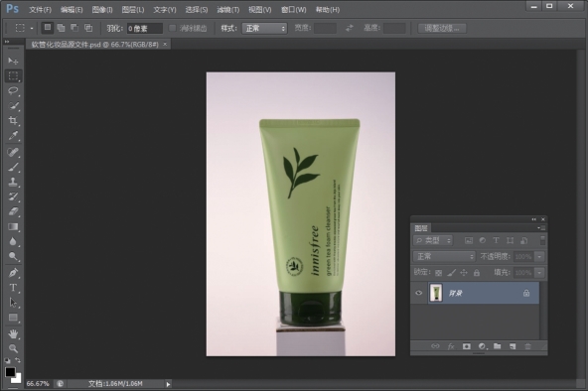
Task: Toggle lock all padlock icon
Action: (477, 273)
